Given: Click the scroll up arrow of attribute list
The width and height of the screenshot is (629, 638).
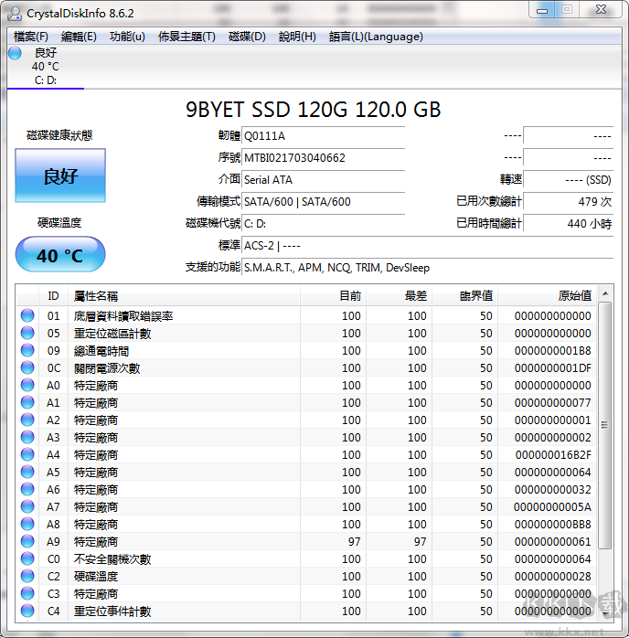Looking at the screenshot, I should (604, 294).
